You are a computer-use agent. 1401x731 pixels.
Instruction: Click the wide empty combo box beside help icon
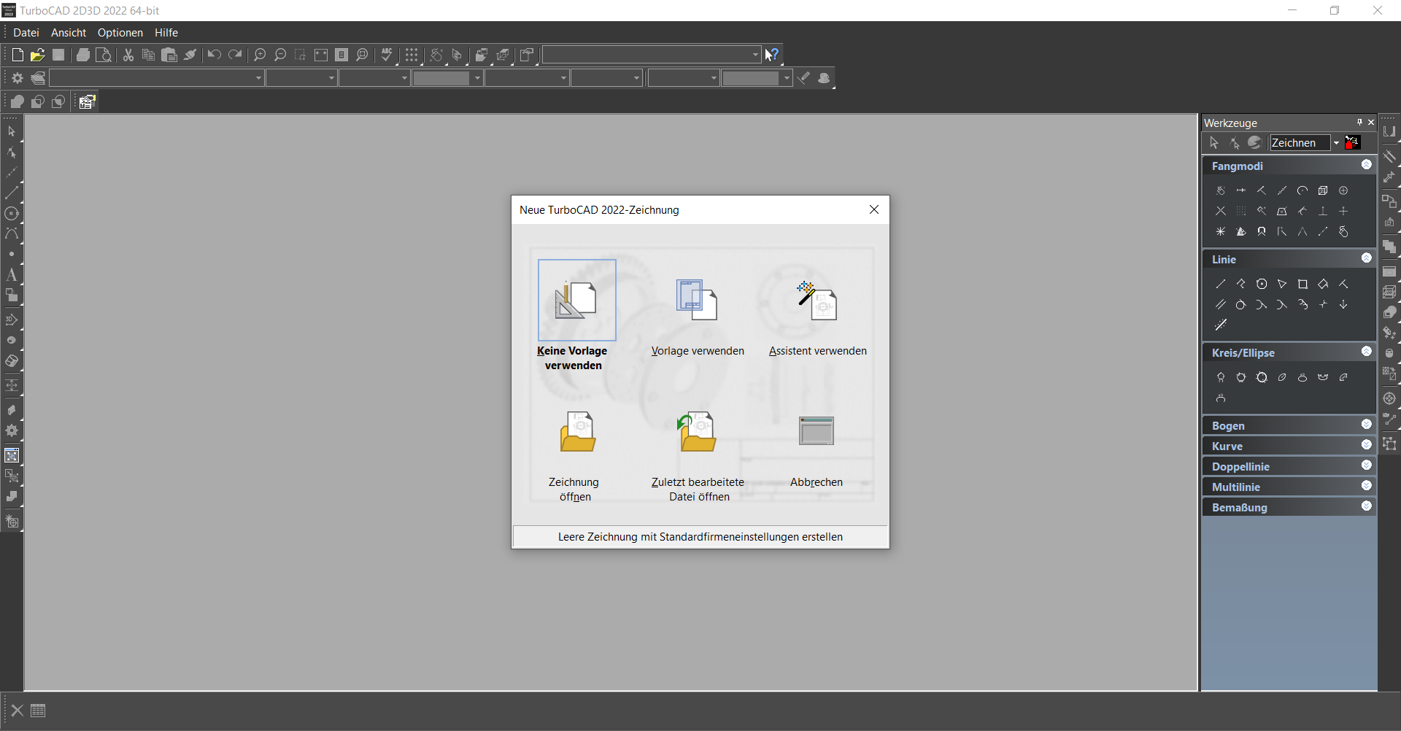pos(652,55)
